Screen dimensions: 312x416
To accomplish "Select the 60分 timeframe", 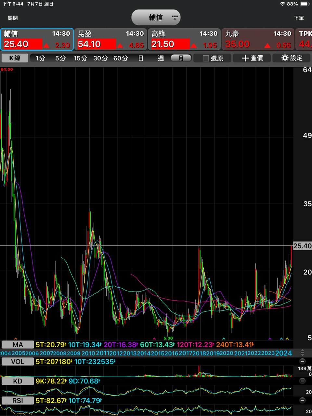I will coord(121,58).
